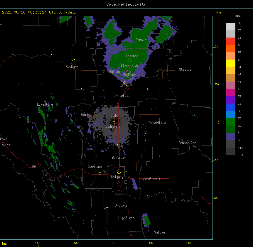Click the Banff label
Viewport: 253px width, 247px height.
pyautogui.click(x=36, y=166)
